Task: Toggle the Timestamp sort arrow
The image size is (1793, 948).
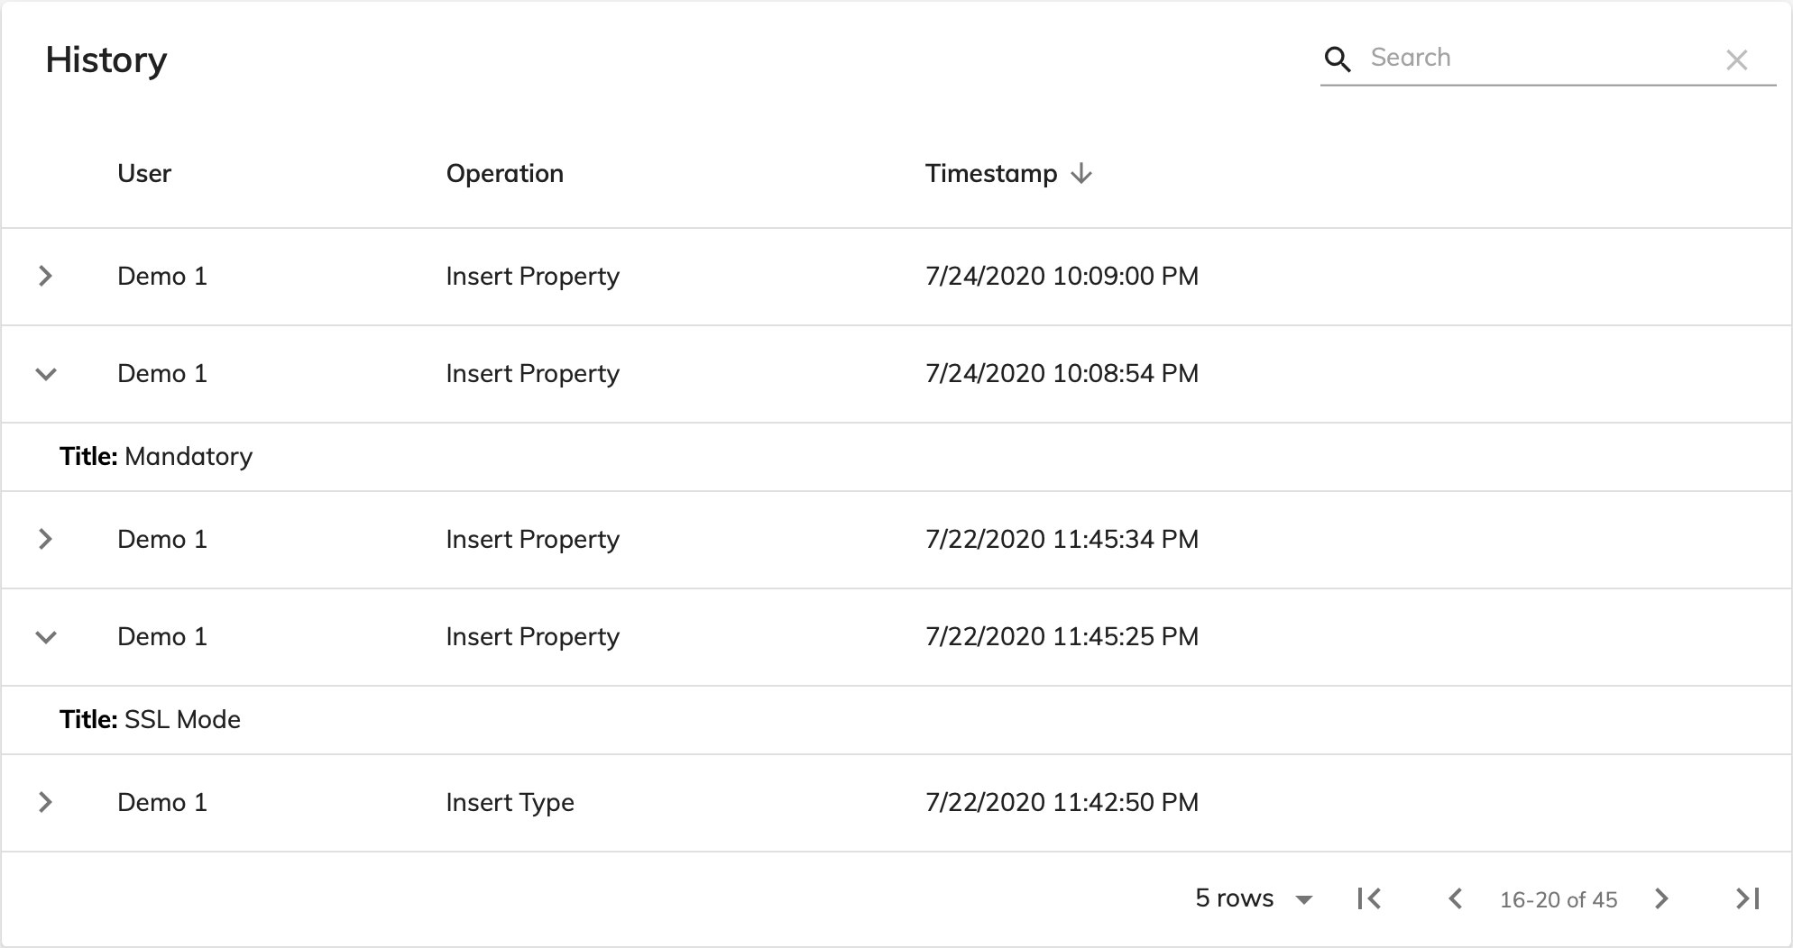Action: click(x=1081, y=174)
